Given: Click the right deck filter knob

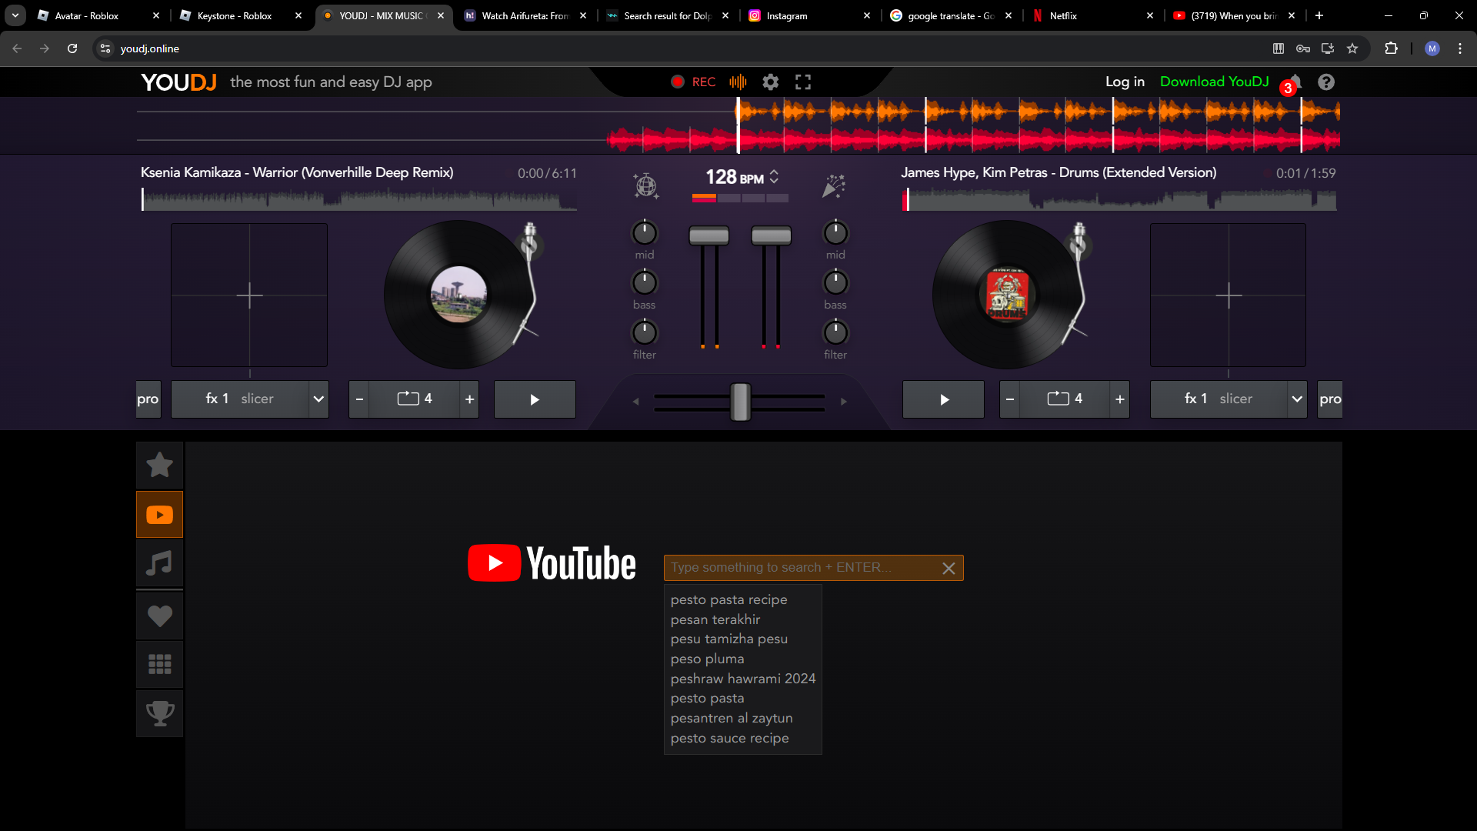Looking at the screenshot, I should [x=835, y=332].
